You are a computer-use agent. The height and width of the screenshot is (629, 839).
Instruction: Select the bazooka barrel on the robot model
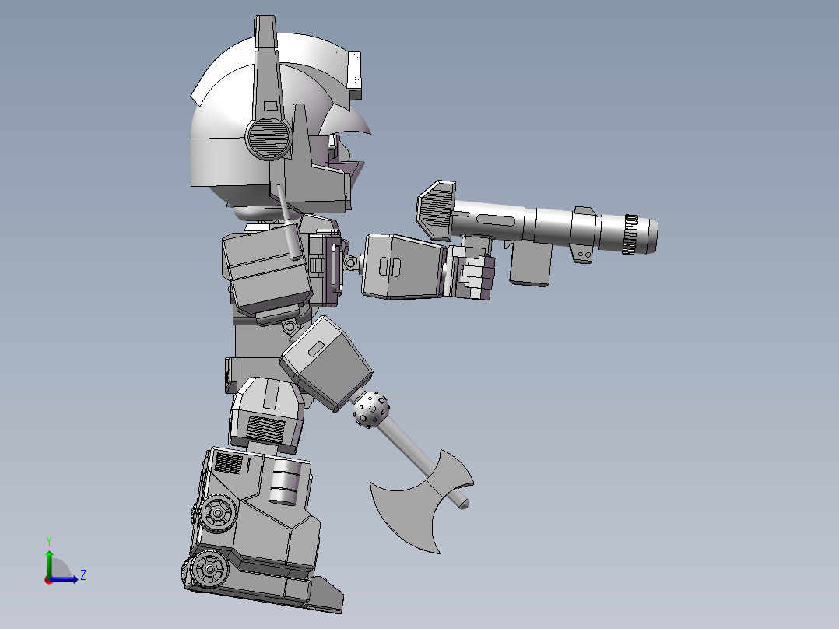(554, 229)
